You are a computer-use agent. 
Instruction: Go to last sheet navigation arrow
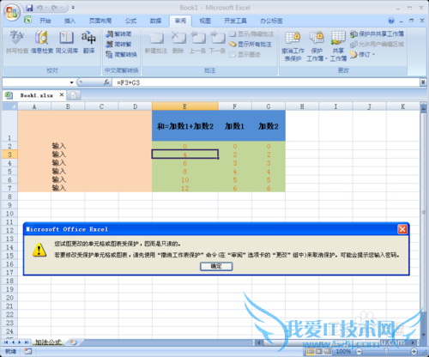[27, 342]
